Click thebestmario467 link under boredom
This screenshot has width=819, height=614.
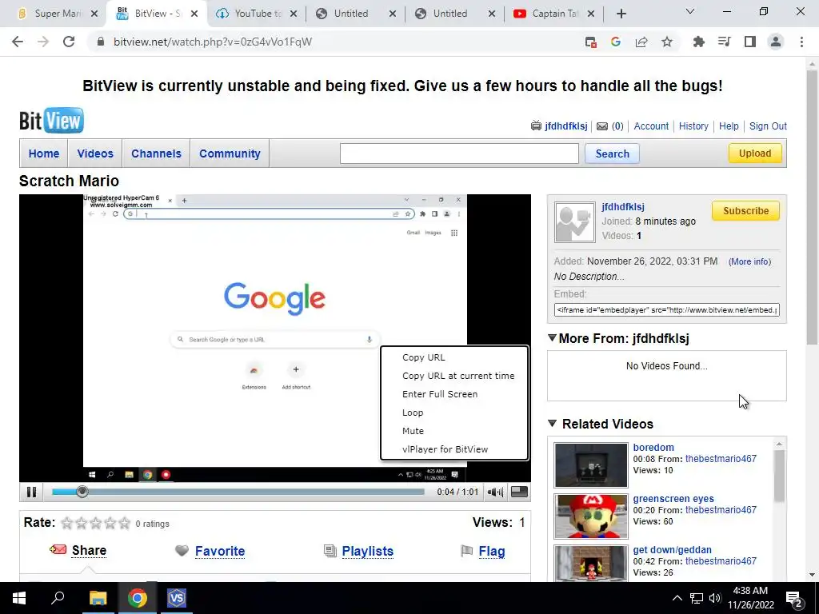(x=721, y=458)
